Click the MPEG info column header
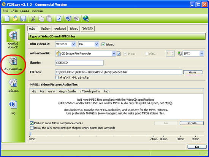The height and width of the screenshot is (157, 209). tap(67, 91)
